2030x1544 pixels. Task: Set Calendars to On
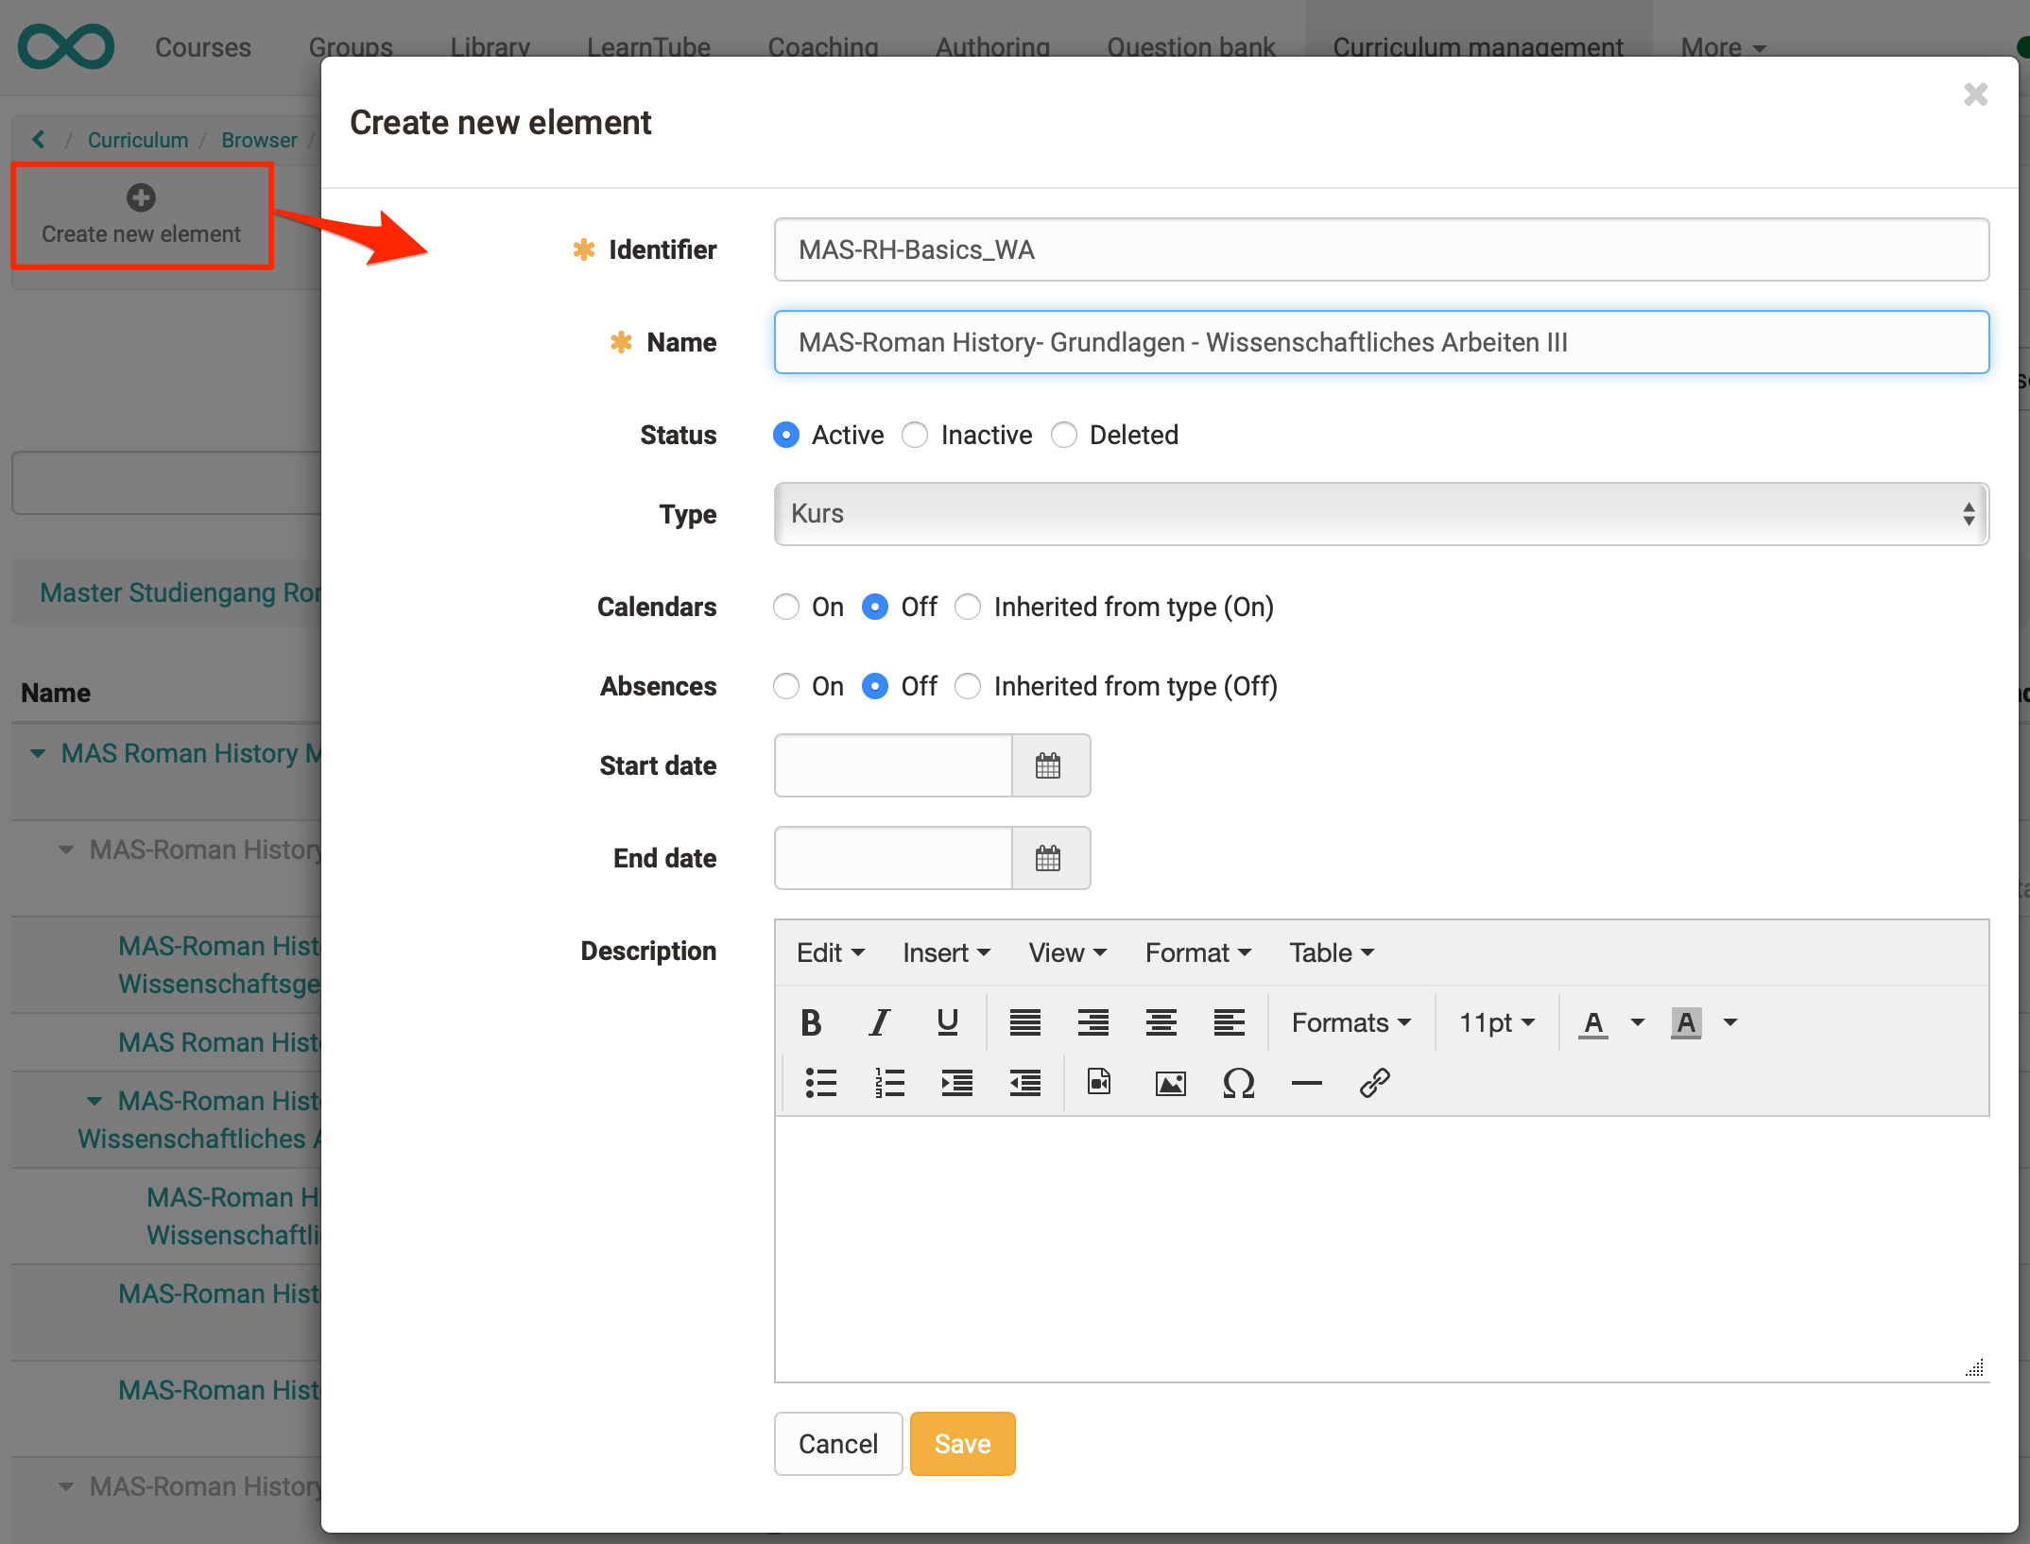click(786, 607)
